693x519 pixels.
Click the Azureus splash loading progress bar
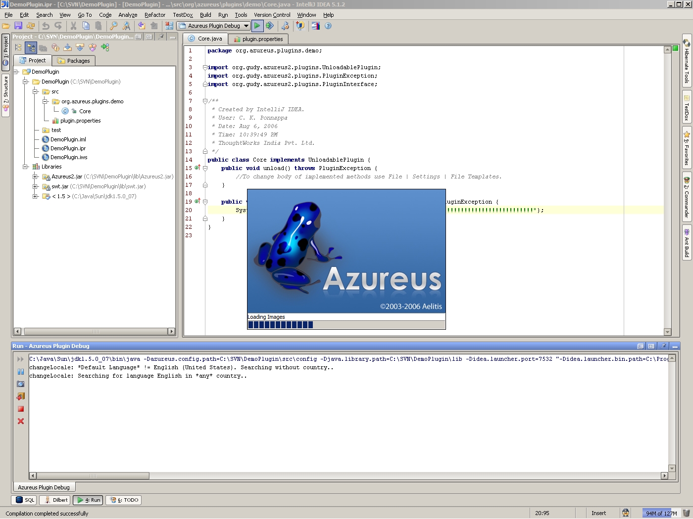click(346, 325)
